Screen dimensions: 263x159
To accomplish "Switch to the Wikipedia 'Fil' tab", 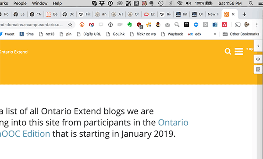I will pyautogui.click(x=85, y=14).
